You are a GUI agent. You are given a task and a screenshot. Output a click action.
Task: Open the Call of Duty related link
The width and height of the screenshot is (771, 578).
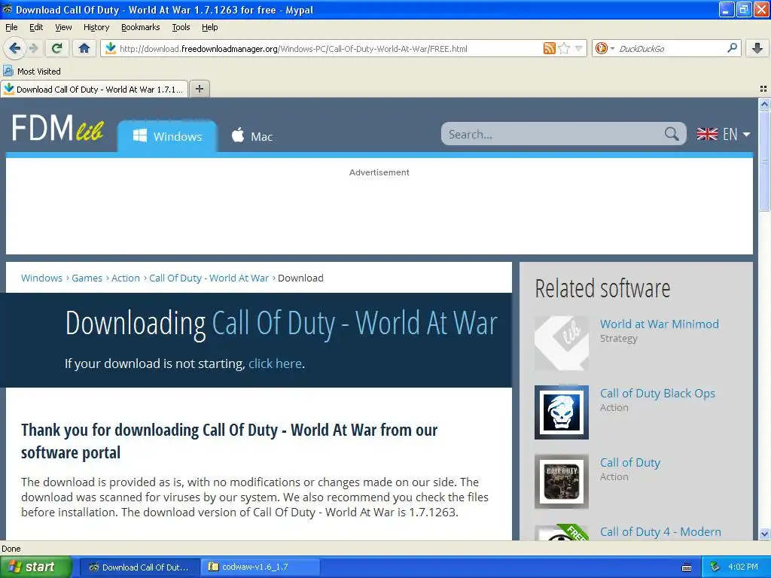pyautogui.click(x=630, y=463)
